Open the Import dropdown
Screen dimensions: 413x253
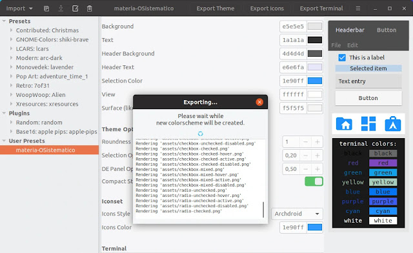[19, 8]
